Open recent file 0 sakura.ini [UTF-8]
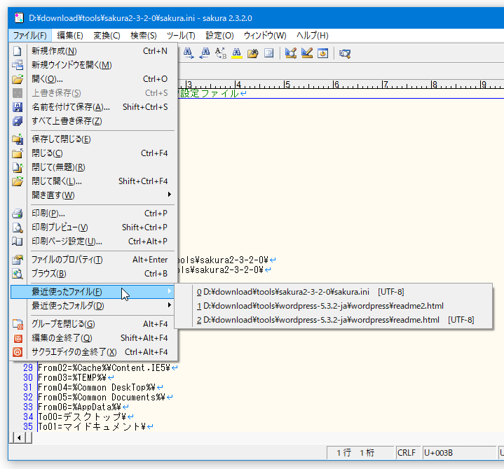The image size is (504, 469). 334,292
